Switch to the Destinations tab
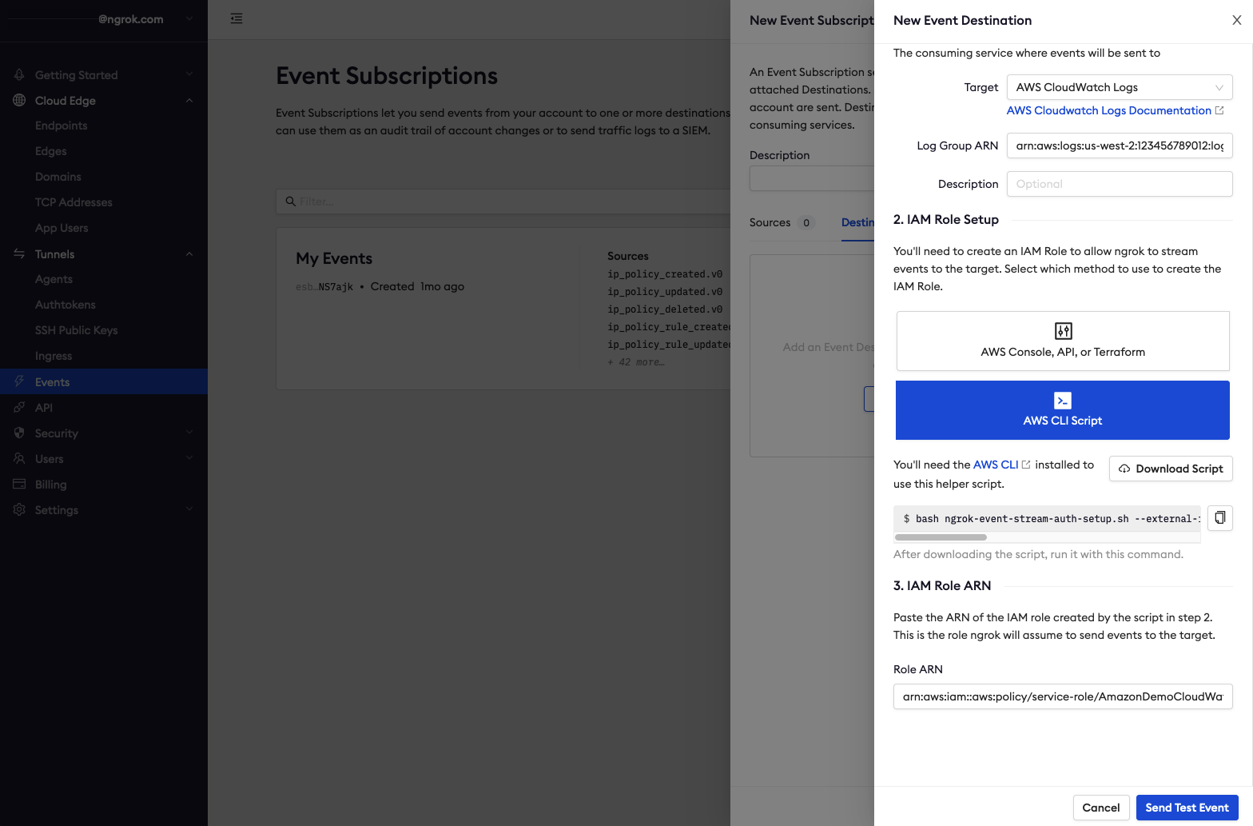Image resolution: width=1253 pixels, height=826 pixels. pyautogui.click(x=857, y=222)
